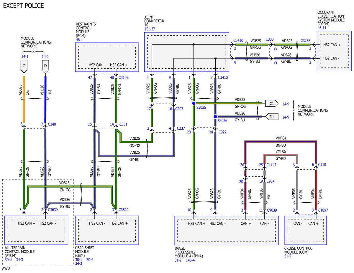Viewport: 354px width, 273px height.
Task: Click the blue splice dot S3026
Action: tap(215, 116)
